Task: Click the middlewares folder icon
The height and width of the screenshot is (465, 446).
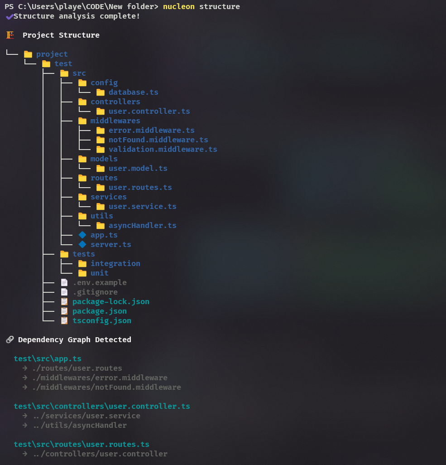Action: (x=82, y=121)
